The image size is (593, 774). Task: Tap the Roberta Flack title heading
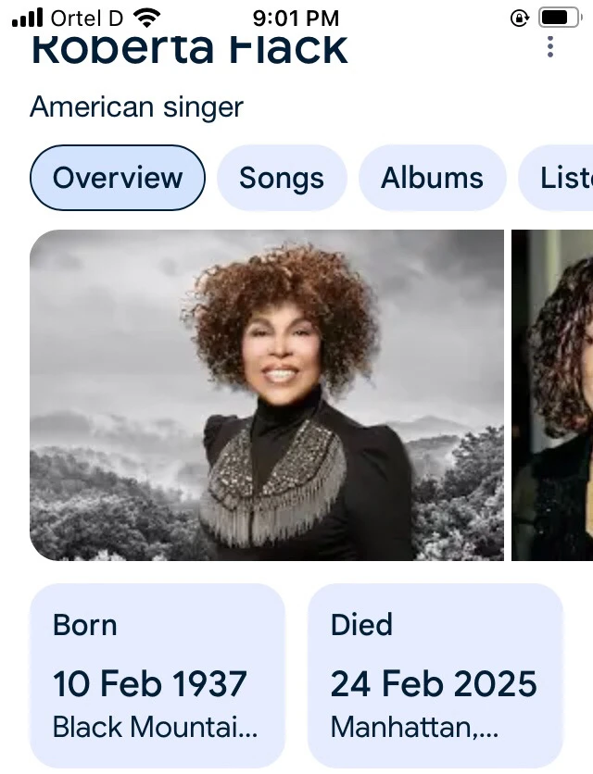(x=190, y=48)
